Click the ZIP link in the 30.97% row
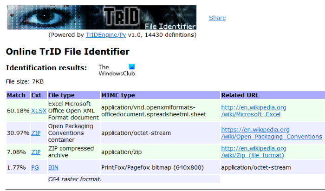This screenshot has height=191, width=325. [36, 133]
